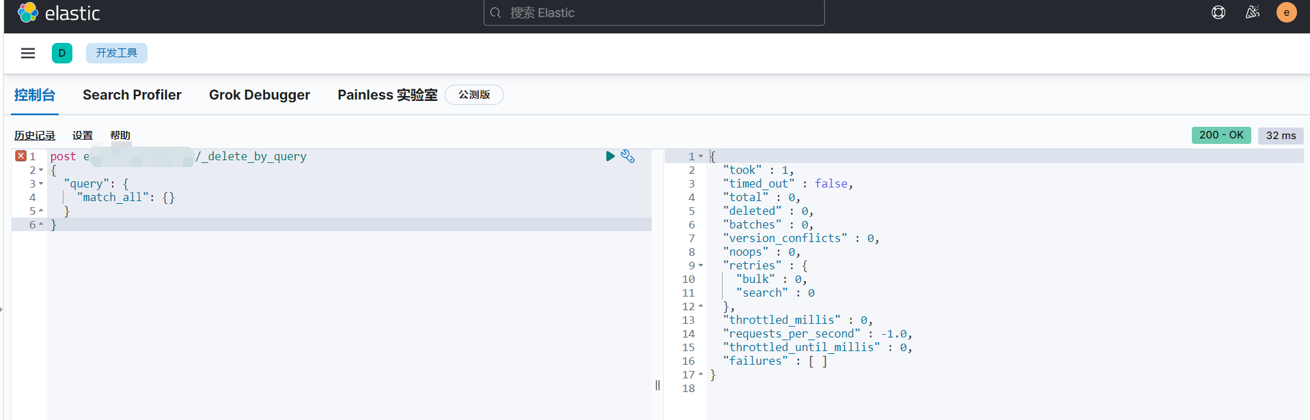Click the fold end marker at line 5
The image size is (1310, 420).
click(x=41, y=211)
